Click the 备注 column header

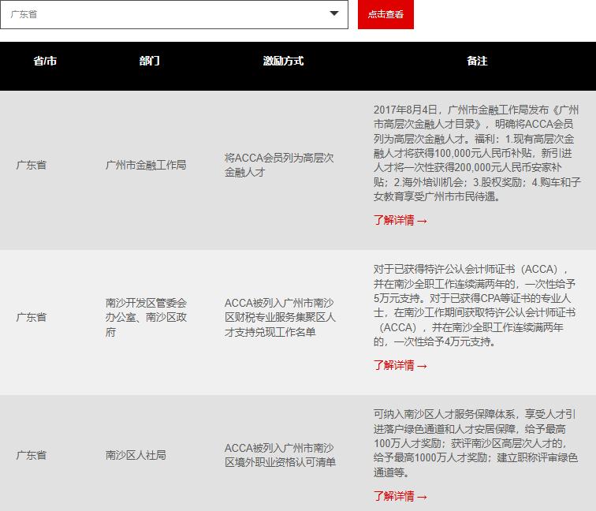coord(477,61)
